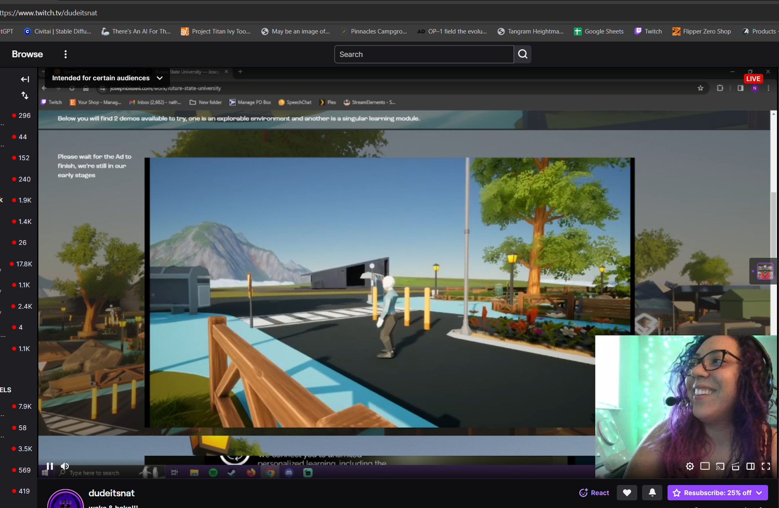
Task: Open the stream quality settings gear
Action: [690, 466]
